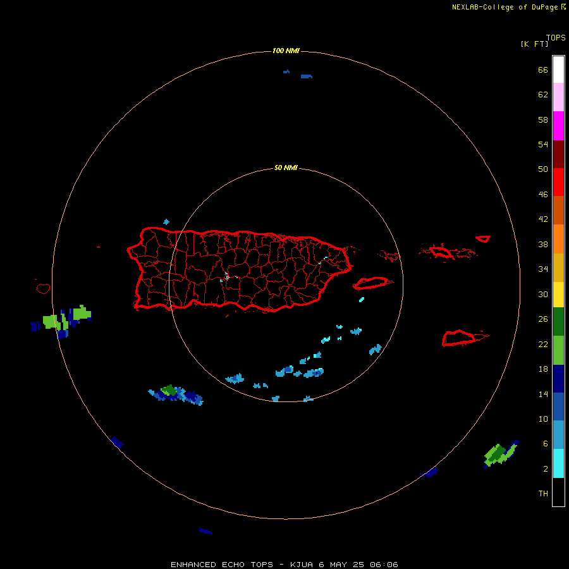Click the 46 legend scale value
The image size is (569, 569).
click(x=543, y=194)
